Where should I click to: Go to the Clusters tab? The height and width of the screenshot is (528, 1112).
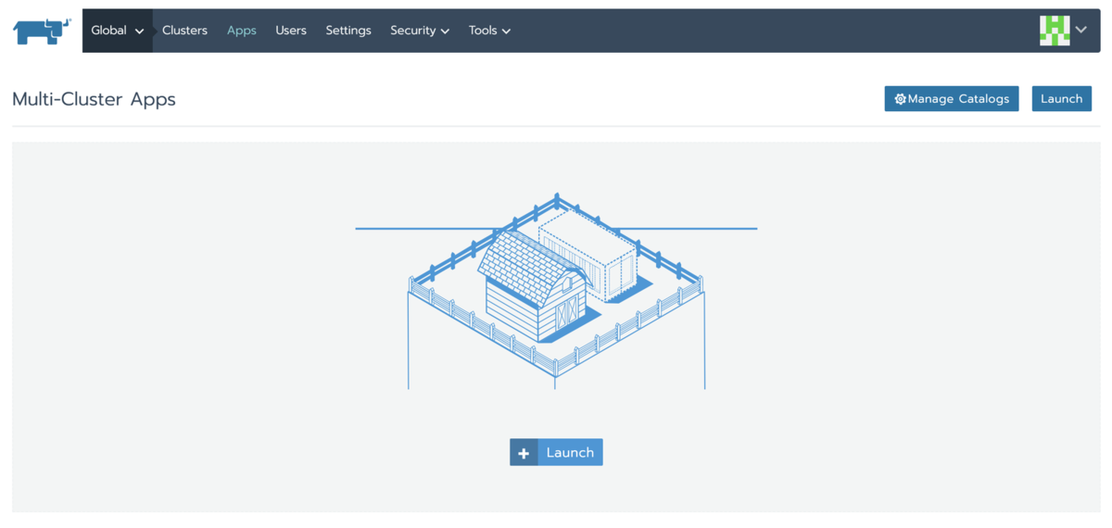184,31
